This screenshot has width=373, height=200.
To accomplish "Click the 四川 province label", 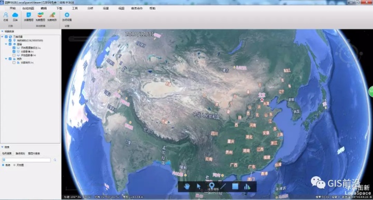I will coord(214,133).
